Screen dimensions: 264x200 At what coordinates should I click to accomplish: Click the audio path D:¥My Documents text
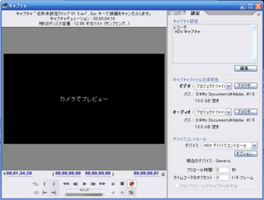pos(225,120)
